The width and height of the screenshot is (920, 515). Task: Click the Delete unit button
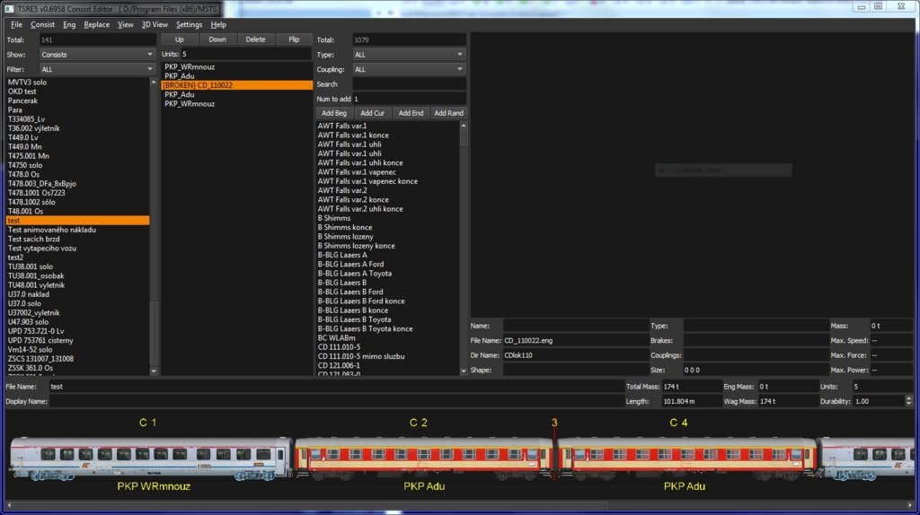[255, 39]
